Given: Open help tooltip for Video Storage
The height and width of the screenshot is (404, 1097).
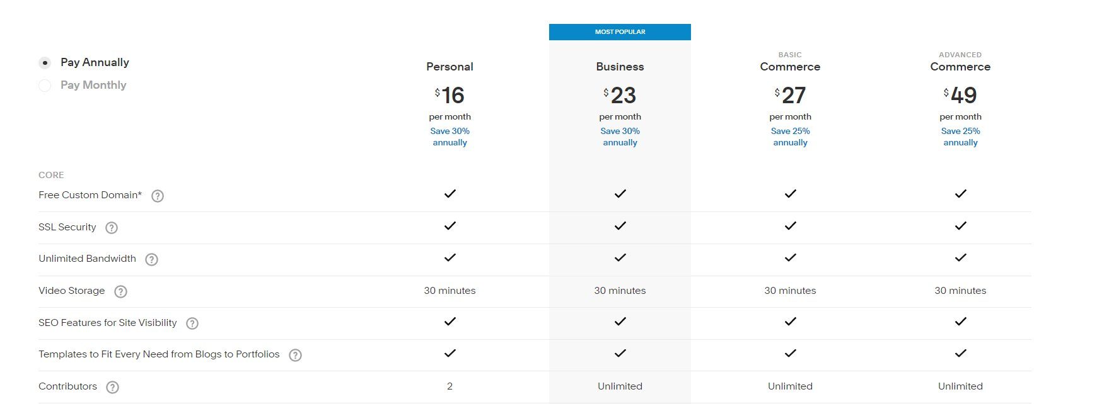Looking at the screenshot, I should [120, 291].
